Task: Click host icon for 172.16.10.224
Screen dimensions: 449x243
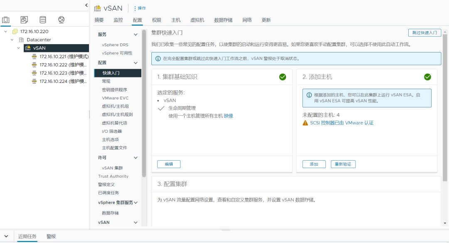Action: [x=35, y=82]
